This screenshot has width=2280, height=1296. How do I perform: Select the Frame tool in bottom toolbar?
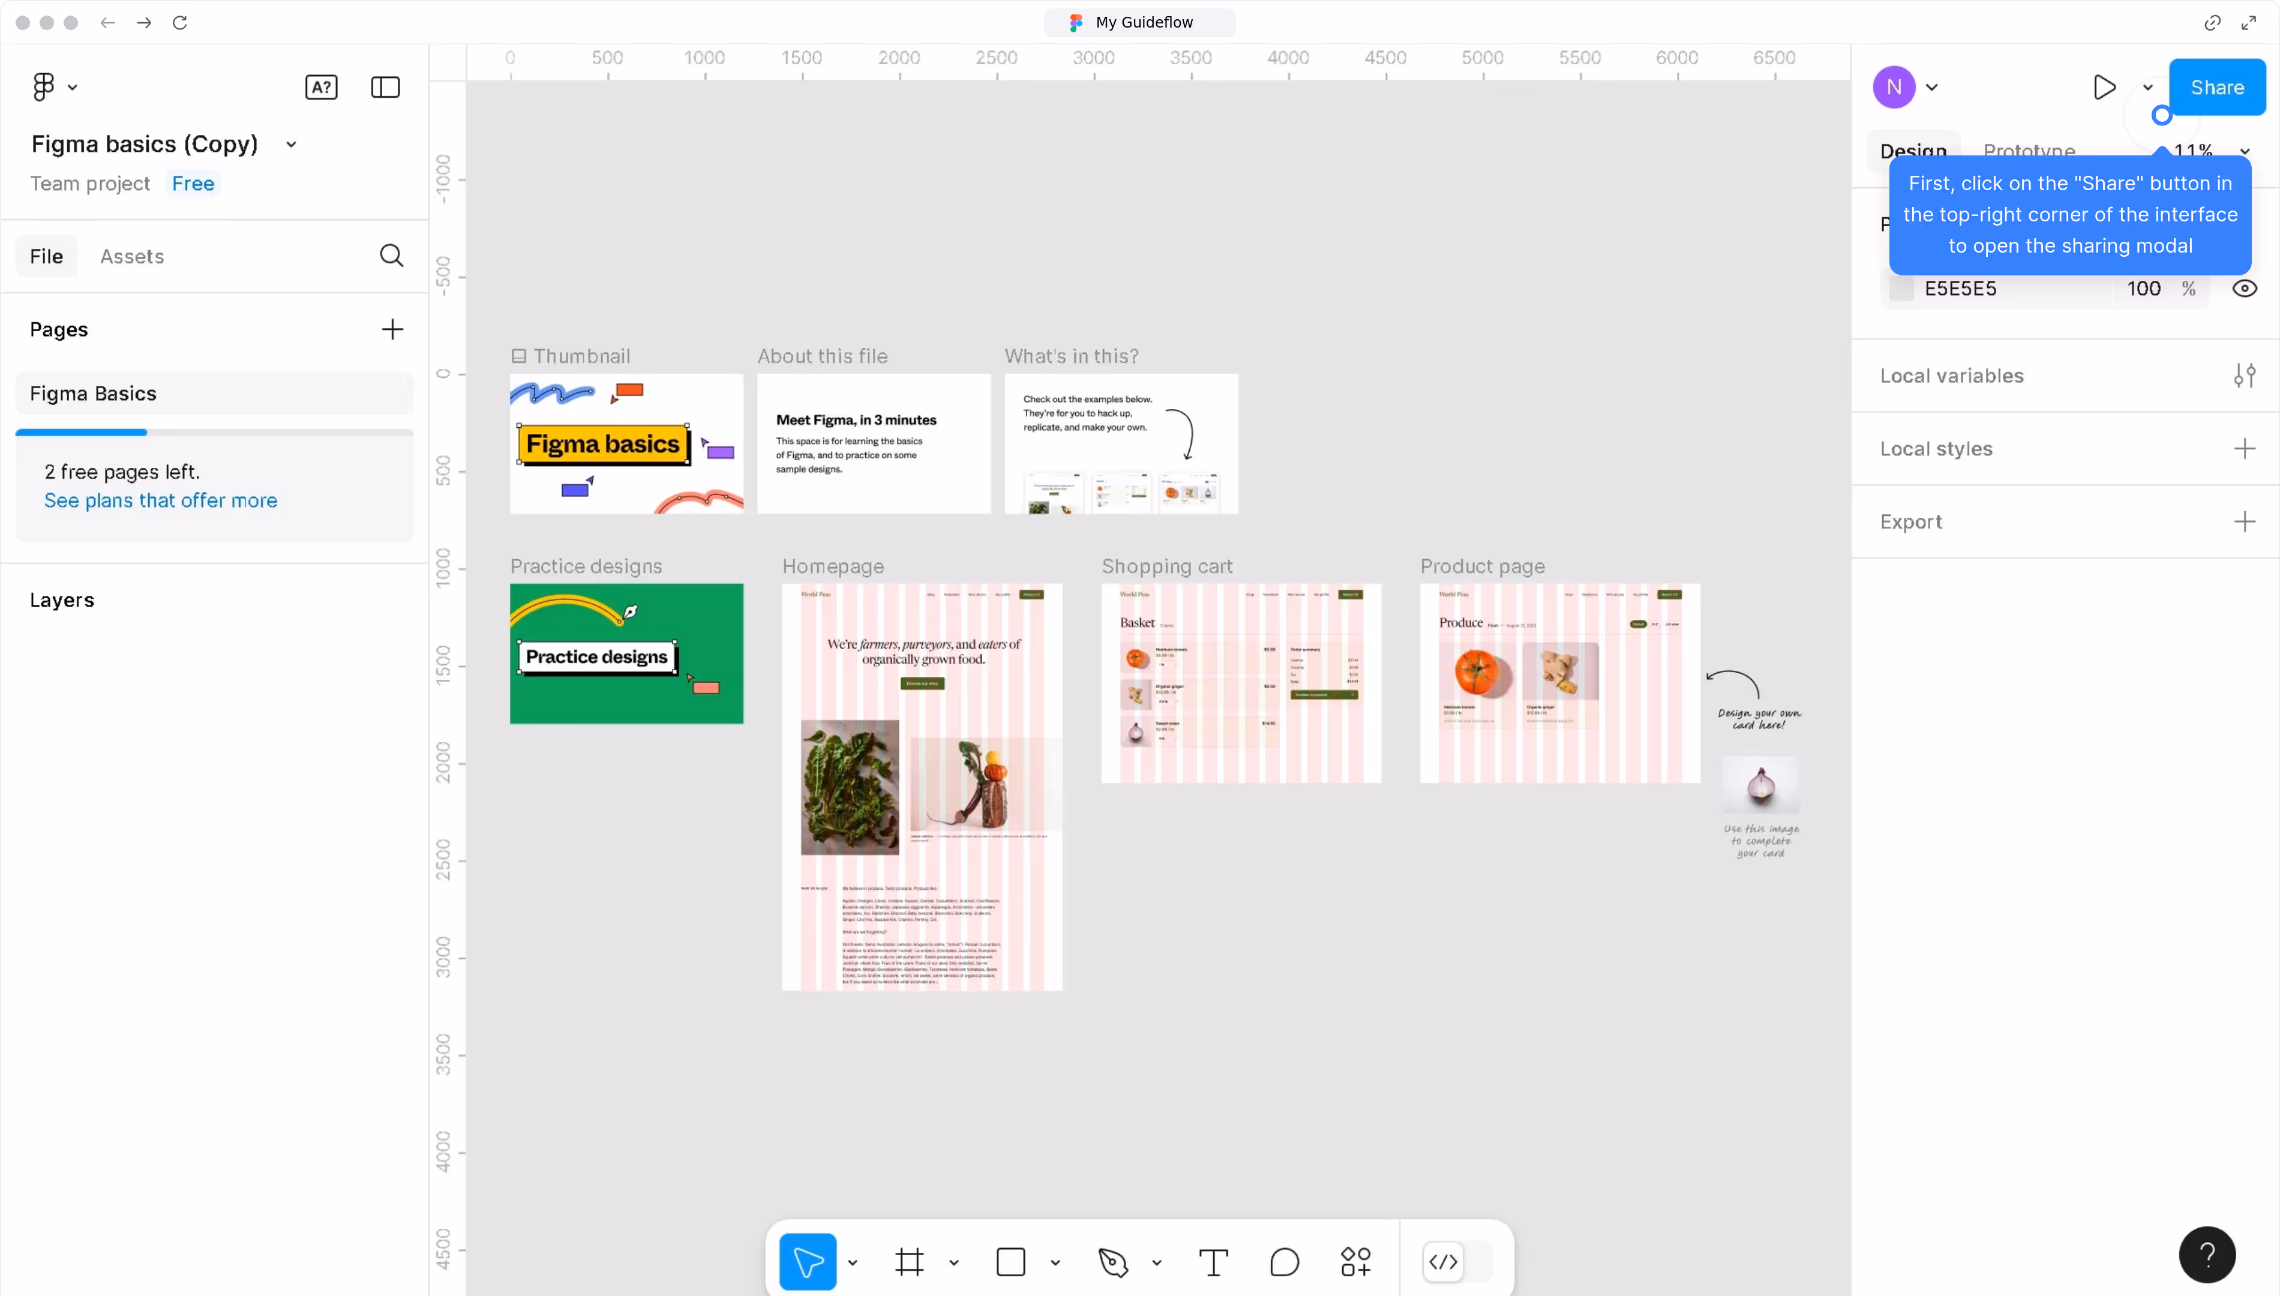(908, 1261)
